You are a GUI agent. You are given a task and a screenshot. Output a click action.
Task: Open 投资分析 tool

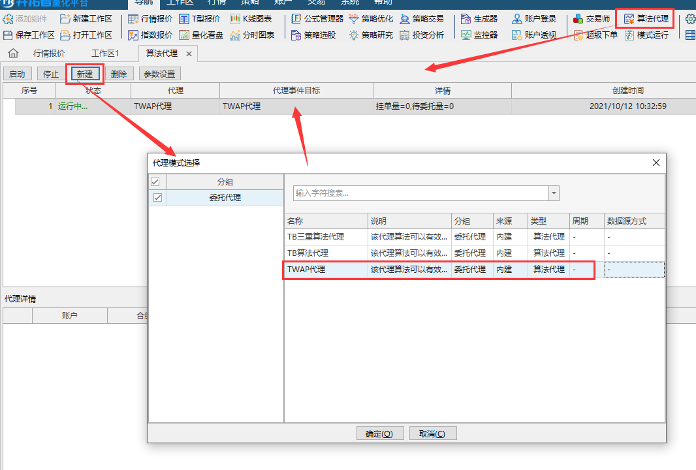point(422,35)
